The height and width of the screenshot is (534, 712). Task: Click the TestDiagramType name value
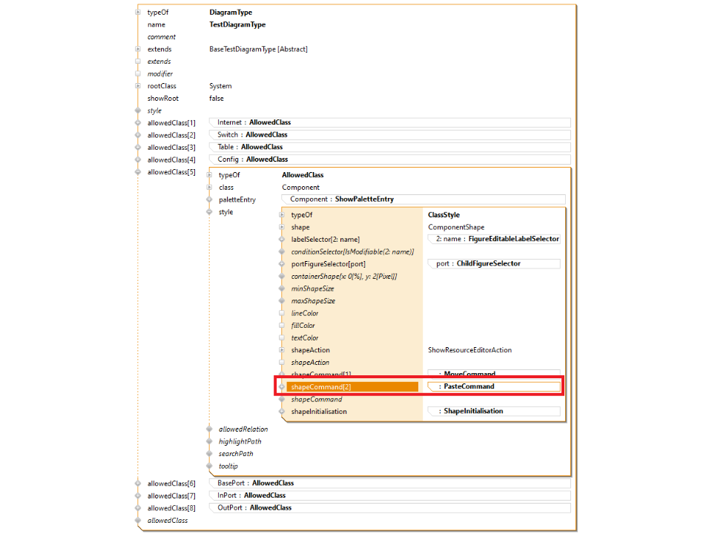[x=237, y=24]
